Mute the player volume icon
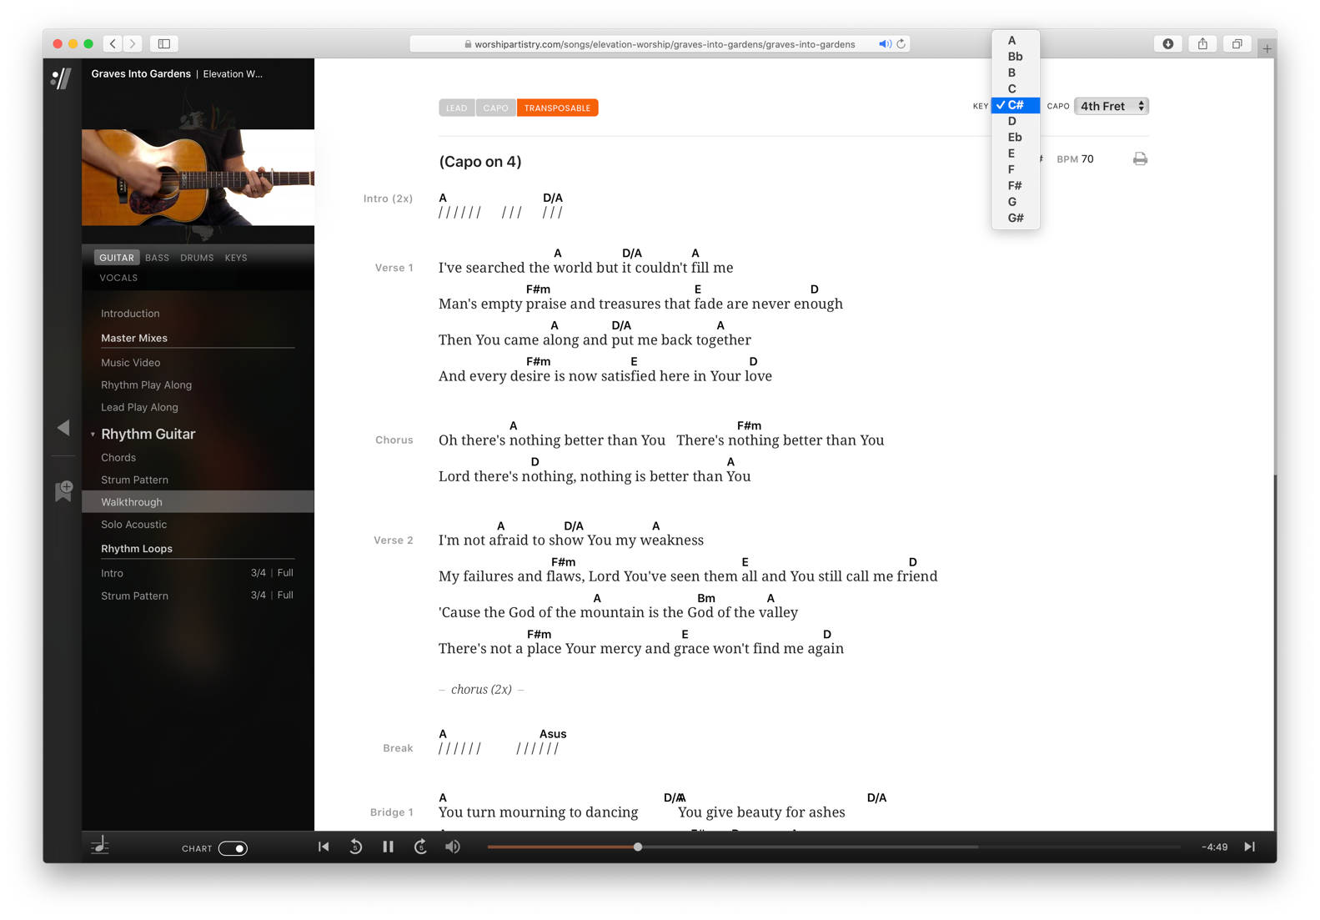The image size is (1320, 920). [453, 847]
